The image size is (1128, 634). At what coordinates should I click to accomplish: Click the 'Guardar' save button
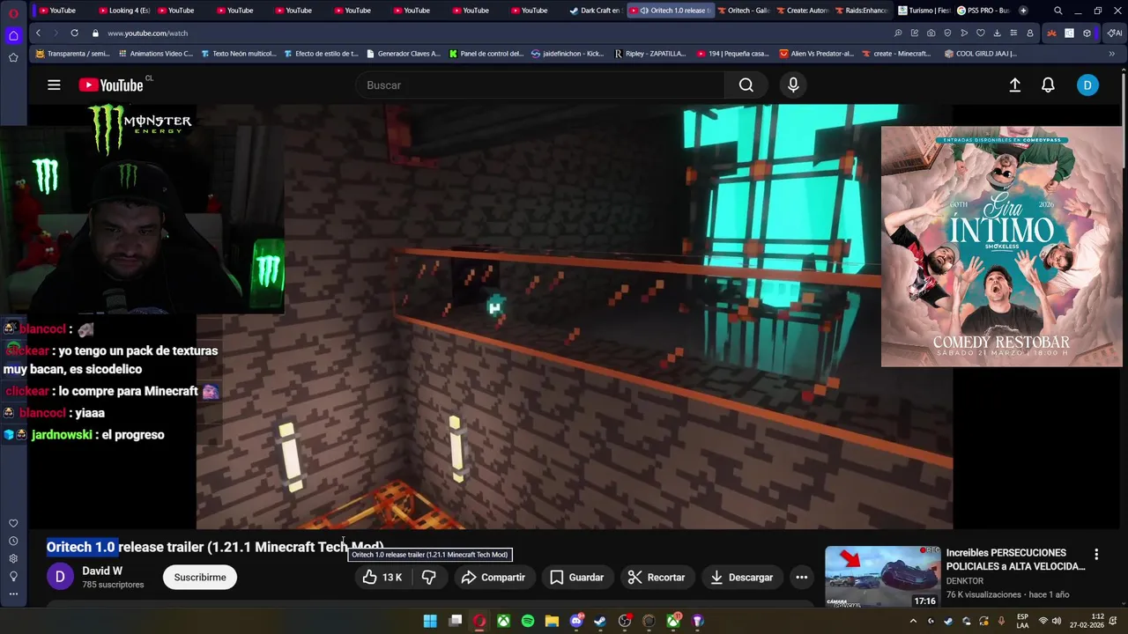click(x=577, y=578)
